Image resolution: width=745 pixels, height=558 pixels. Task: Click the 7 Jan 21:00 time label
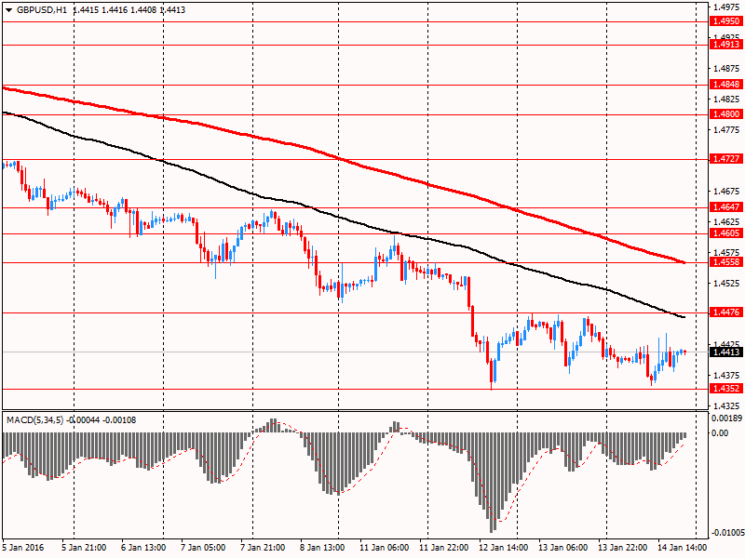coord(263,548)
